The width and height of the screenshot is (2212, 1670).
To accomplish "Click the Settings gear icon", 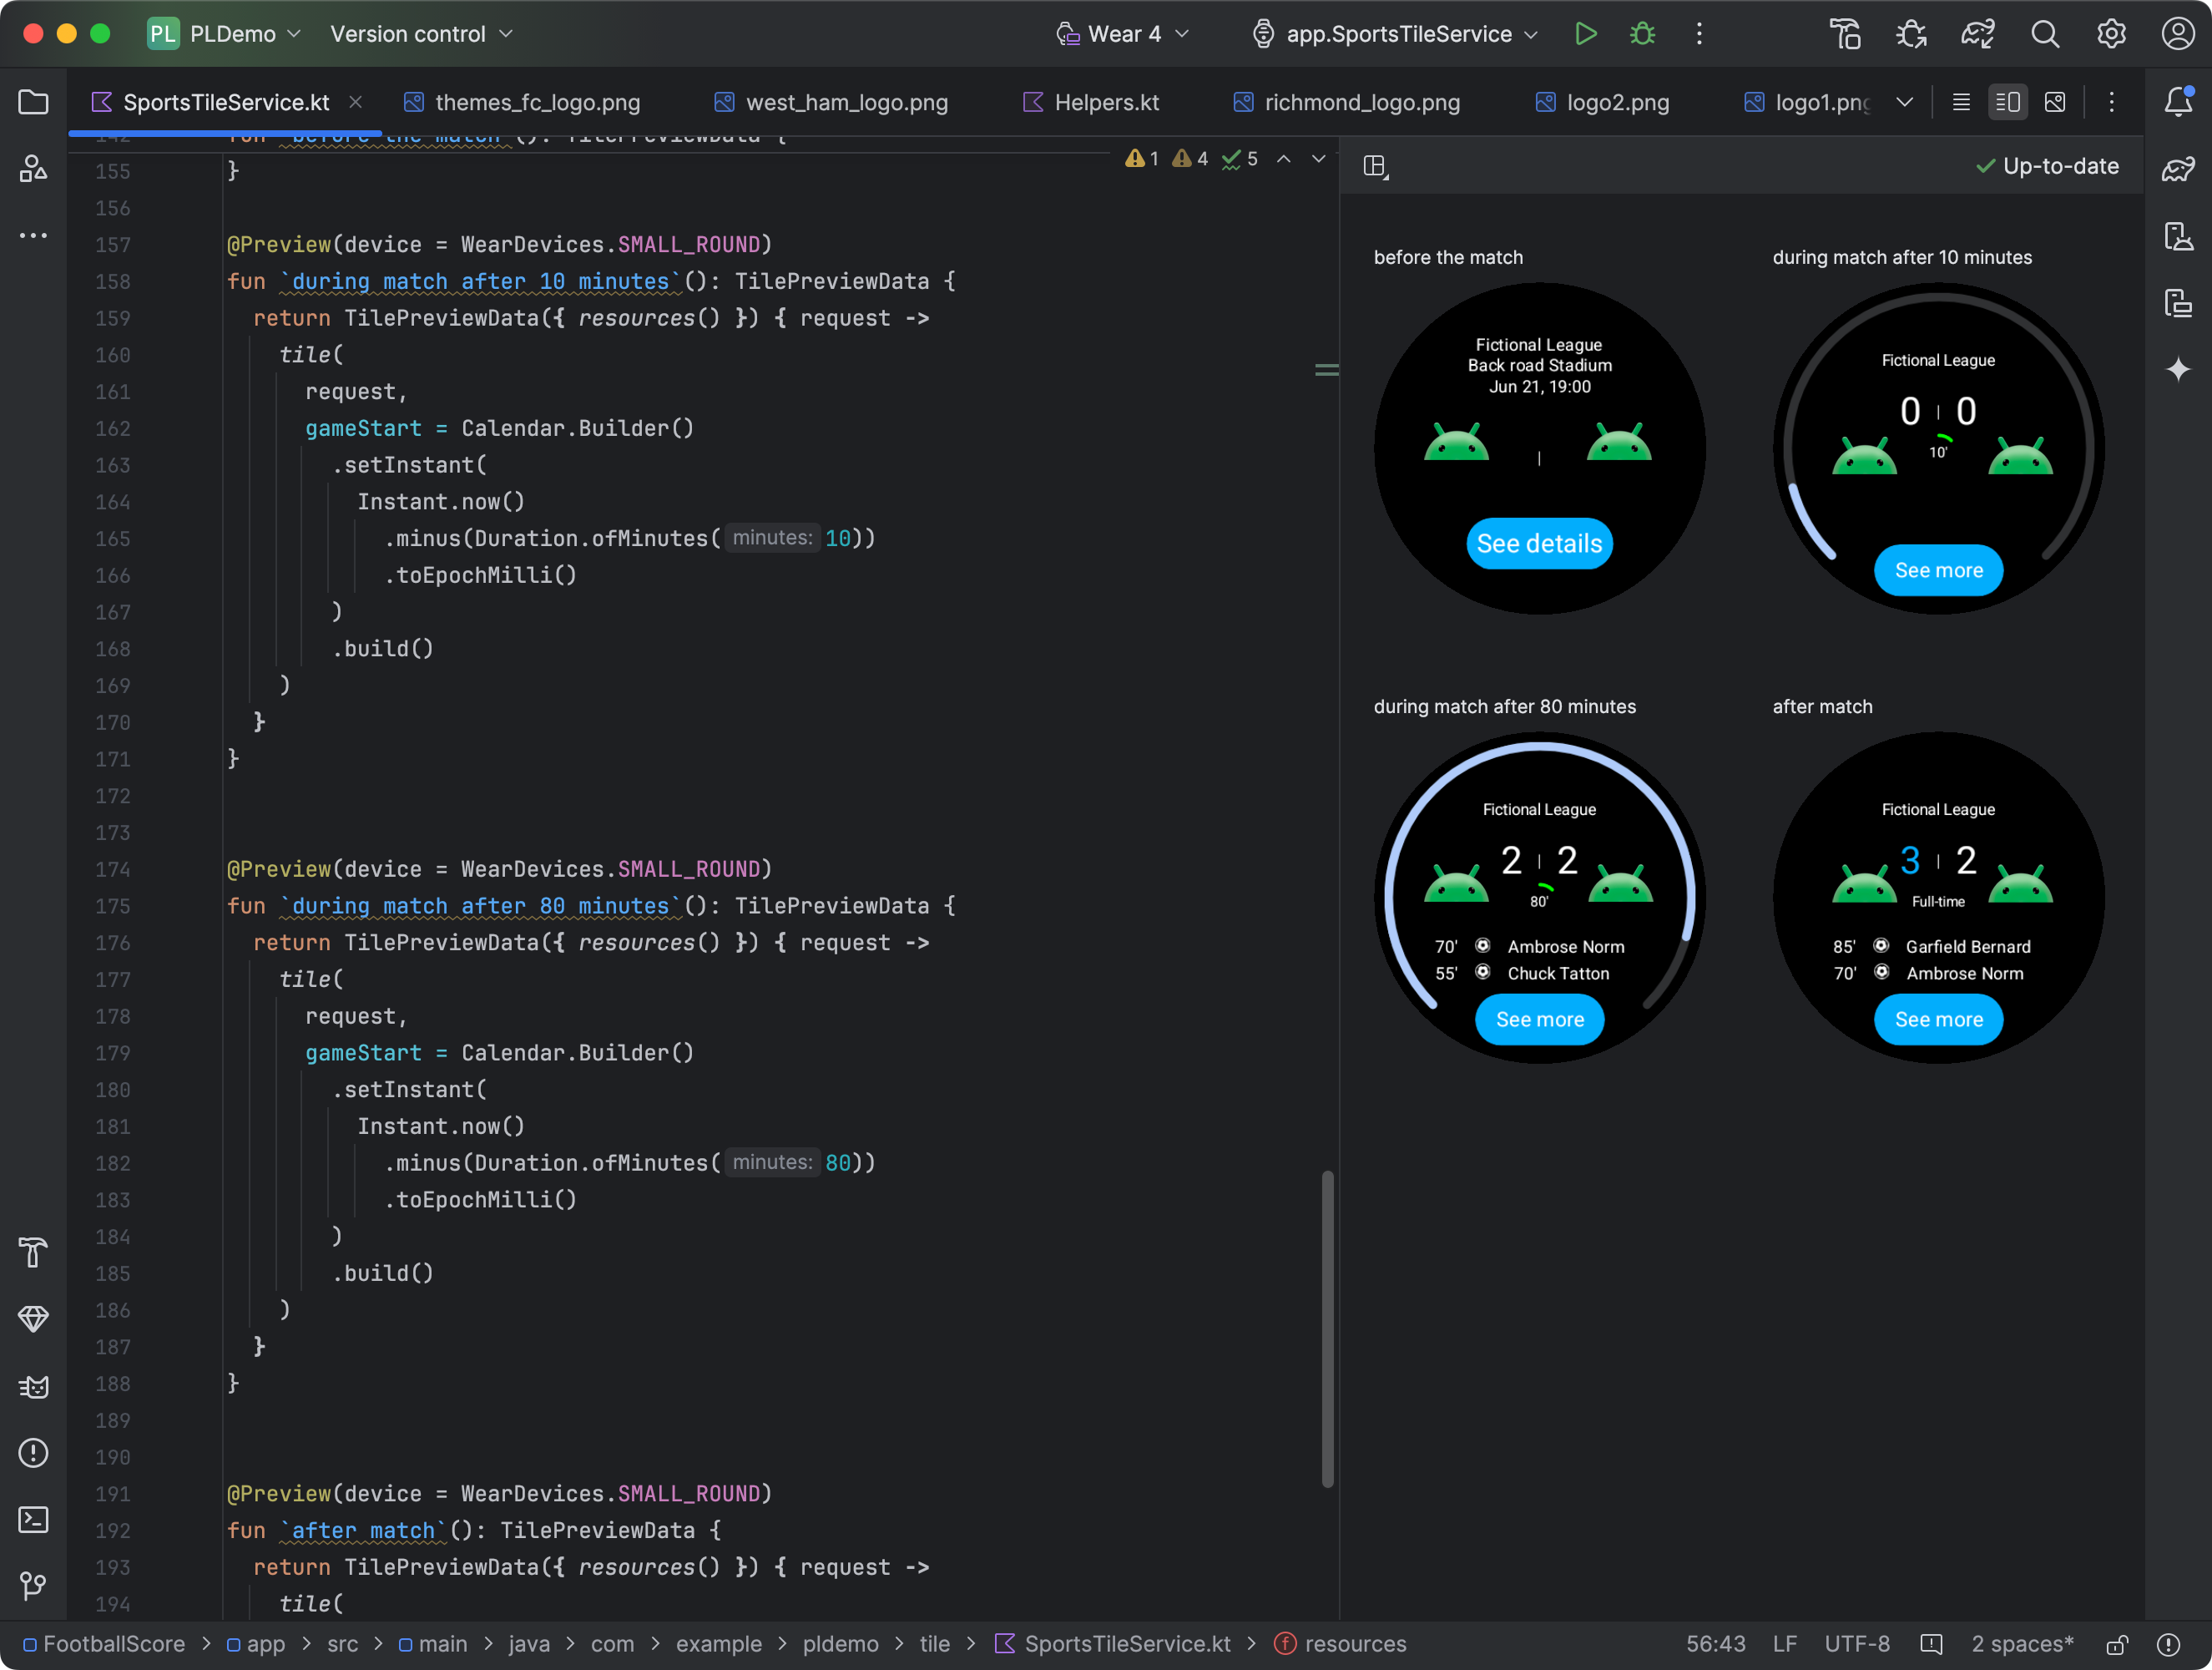I will 2112,33.
